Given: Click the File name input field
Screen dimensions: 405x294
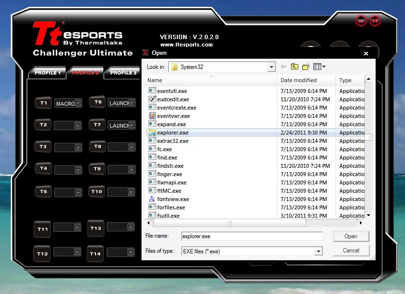Looking at the screenshot, I should pyautogui.click(x=252, y=236).
